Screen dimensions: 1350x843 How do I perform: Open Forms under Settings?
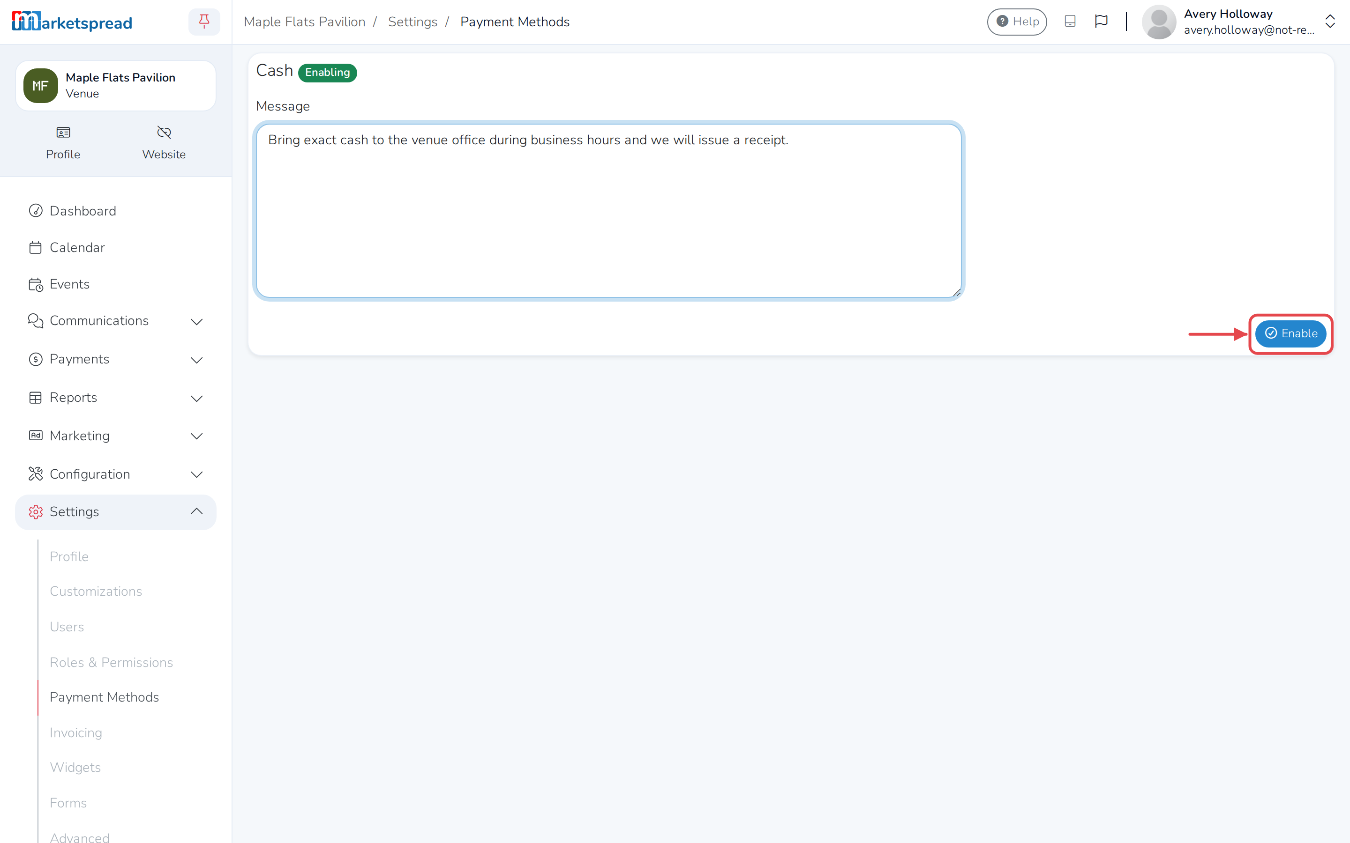tap(68, 803)
